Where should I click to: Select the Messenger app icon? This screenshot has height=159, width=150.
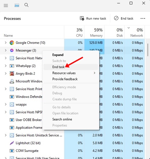12,50
